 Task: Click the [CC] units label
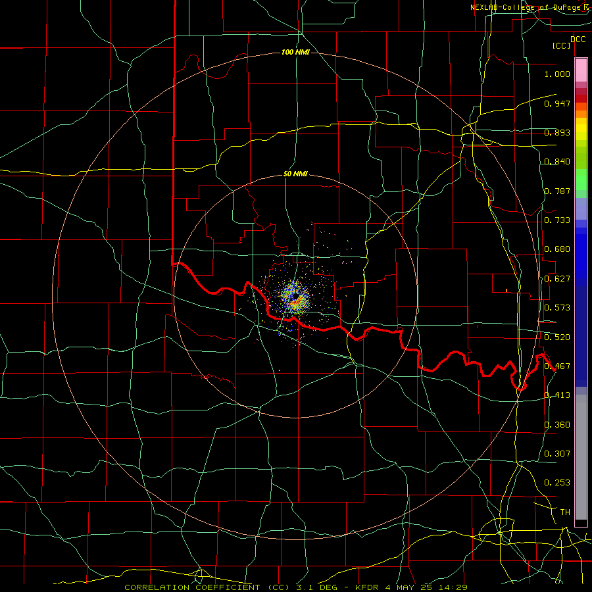(562, 45)
